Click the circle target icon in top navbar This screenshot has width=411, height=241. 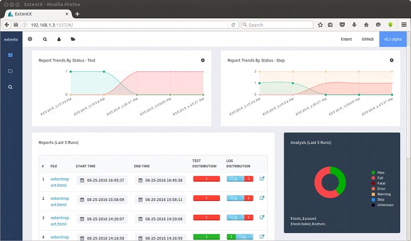(30, 39)
